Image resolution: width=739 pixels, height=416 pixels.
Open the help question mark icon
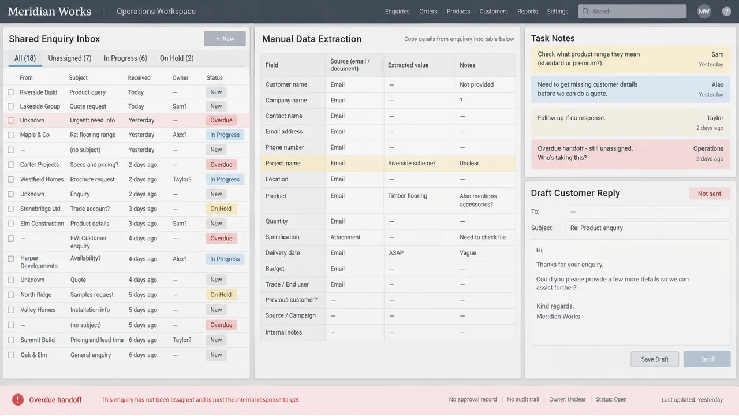click(x=726, y=12)
